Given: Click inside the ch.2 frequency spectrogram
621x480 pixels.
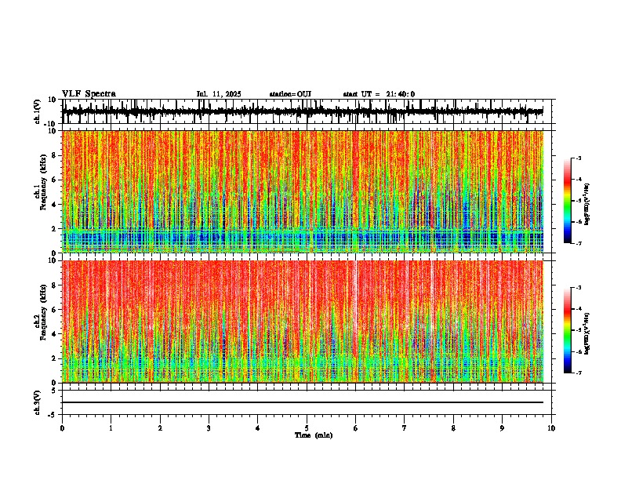Looking at the screenshot, I should click(x=302, y=322).
